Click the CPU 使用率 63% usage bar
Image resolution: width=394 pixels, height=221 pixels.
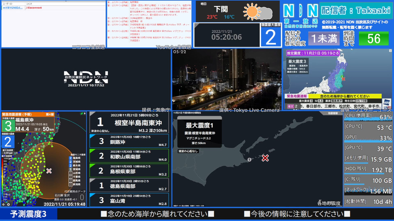click(x=368, y=117)
